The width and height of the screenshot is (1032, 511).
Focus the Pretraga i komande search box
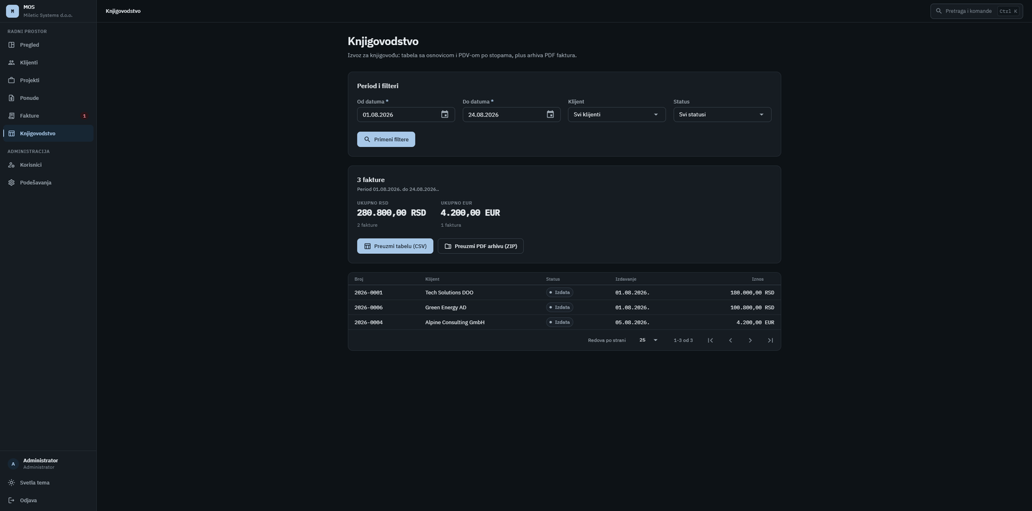coord(977,11)
